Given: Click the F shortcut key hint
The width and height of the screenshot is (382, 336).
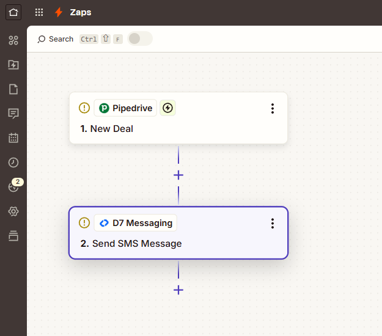Looking at the screenshot, I should click(118, 39).
